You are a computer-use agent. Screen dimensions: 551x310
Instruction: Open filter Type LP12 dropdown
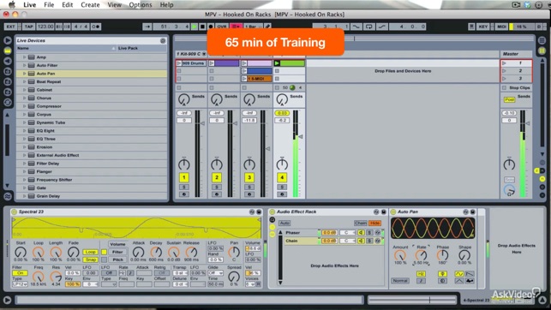[x=20, y=284]
